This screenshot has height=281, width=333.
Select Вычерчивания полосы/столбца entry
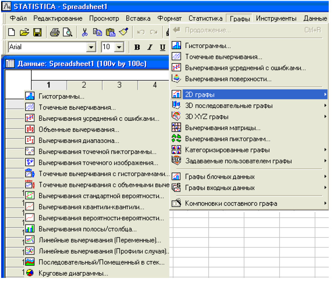(97, 229)
